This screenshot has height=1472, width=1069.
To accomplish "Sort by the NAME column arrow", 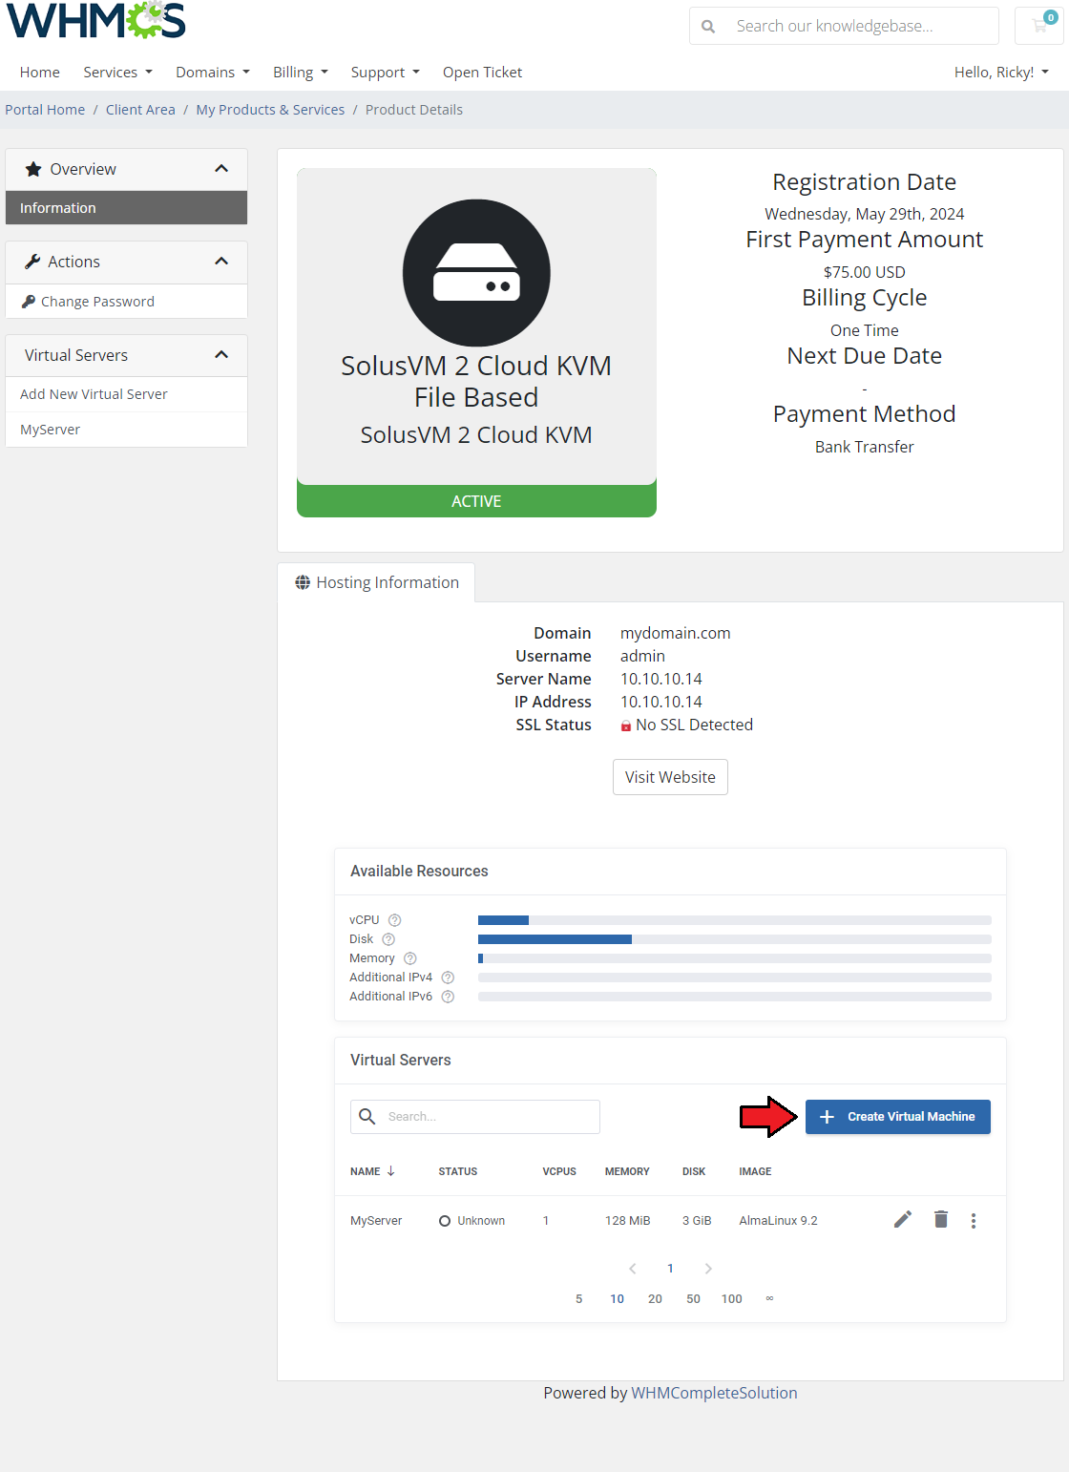I will pyautogui.click(x=390, y=1171).
